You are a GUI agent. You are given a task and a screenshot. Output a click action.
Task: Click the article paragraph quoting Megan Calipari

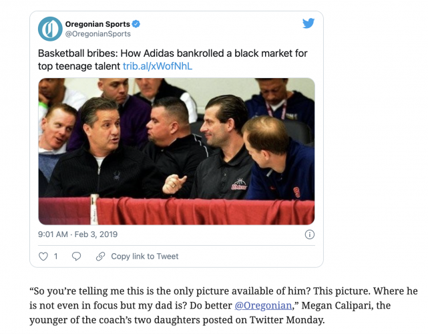[223, 305]
